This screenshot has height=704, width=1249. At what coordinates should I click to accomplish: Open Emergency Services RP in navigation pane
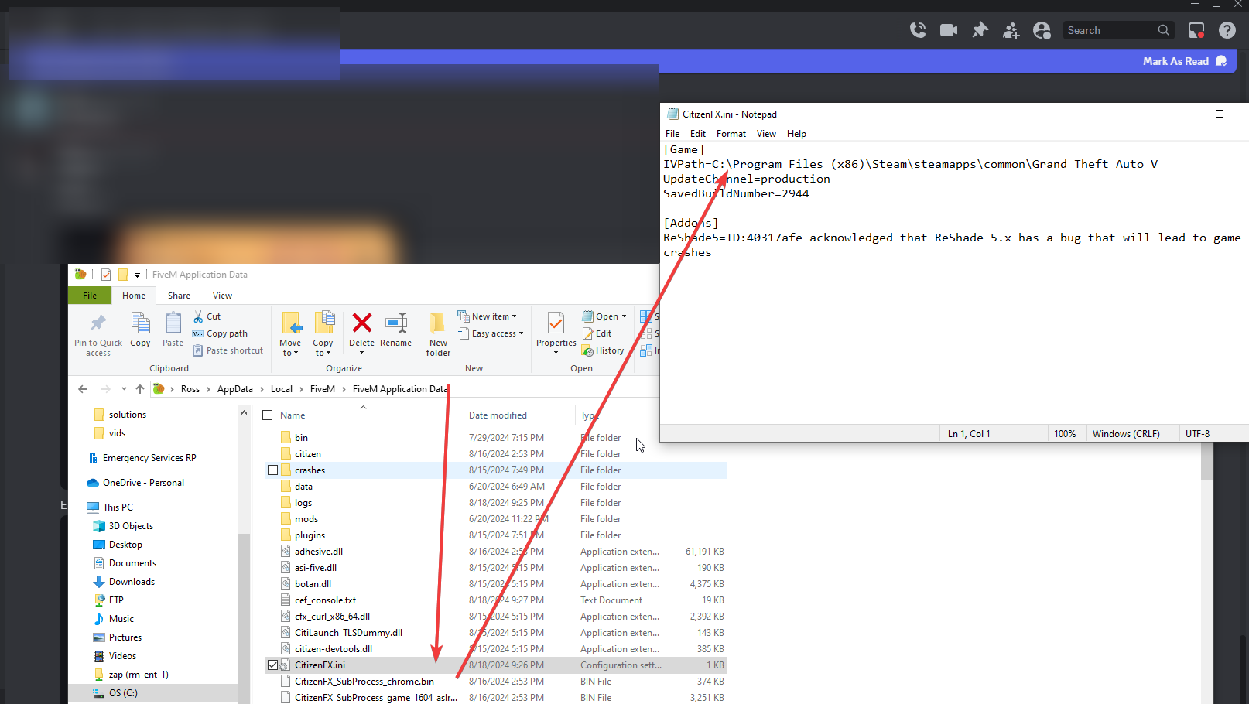tap(149, 458)
